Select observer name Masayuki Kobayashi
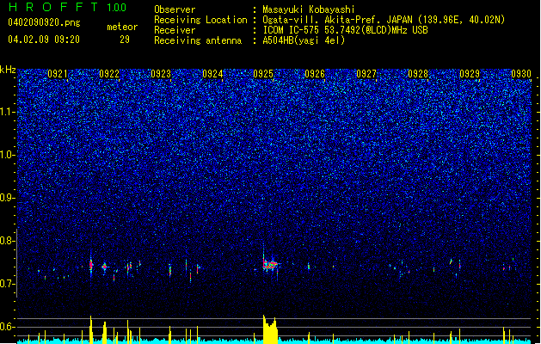The width and height of the screenshot is (541, 344). tap(309, 9)
